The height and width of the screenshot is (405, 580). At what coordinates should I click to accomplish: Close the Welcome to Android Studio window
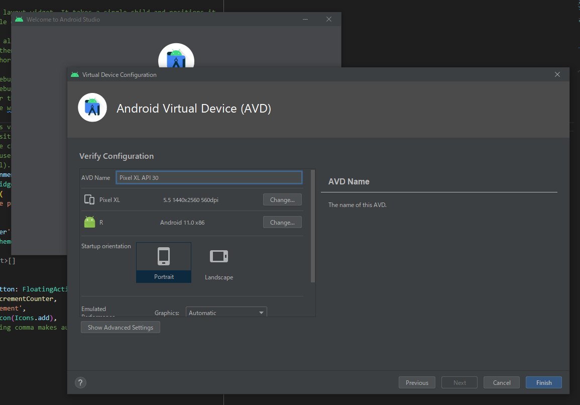tap(329, 19)
